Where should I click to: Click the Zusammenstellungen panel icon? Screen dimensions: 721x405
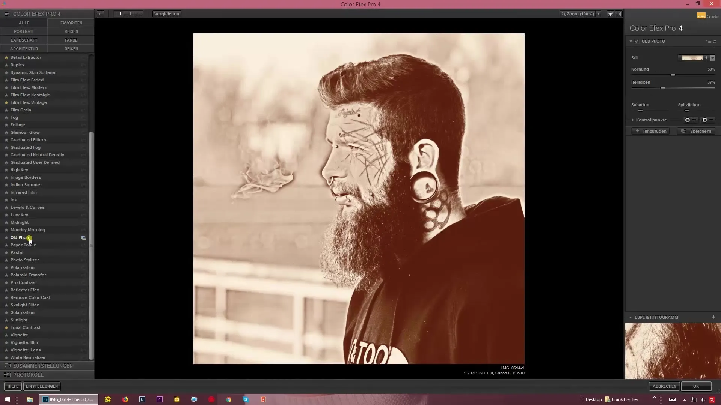tap(7, 366)
